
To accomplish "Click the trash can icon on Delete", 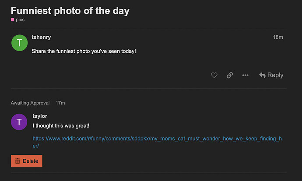I will [18, 161].
